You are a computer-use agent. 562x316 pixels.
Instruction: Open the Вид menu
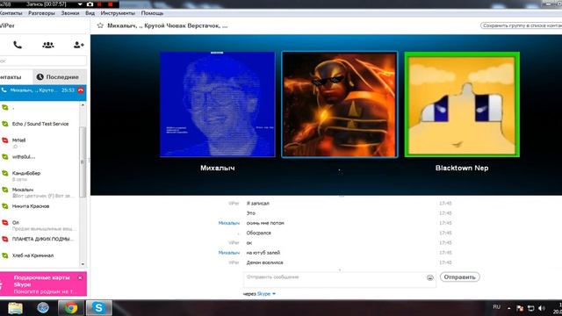pyautogui.click(x=90, y=13)
